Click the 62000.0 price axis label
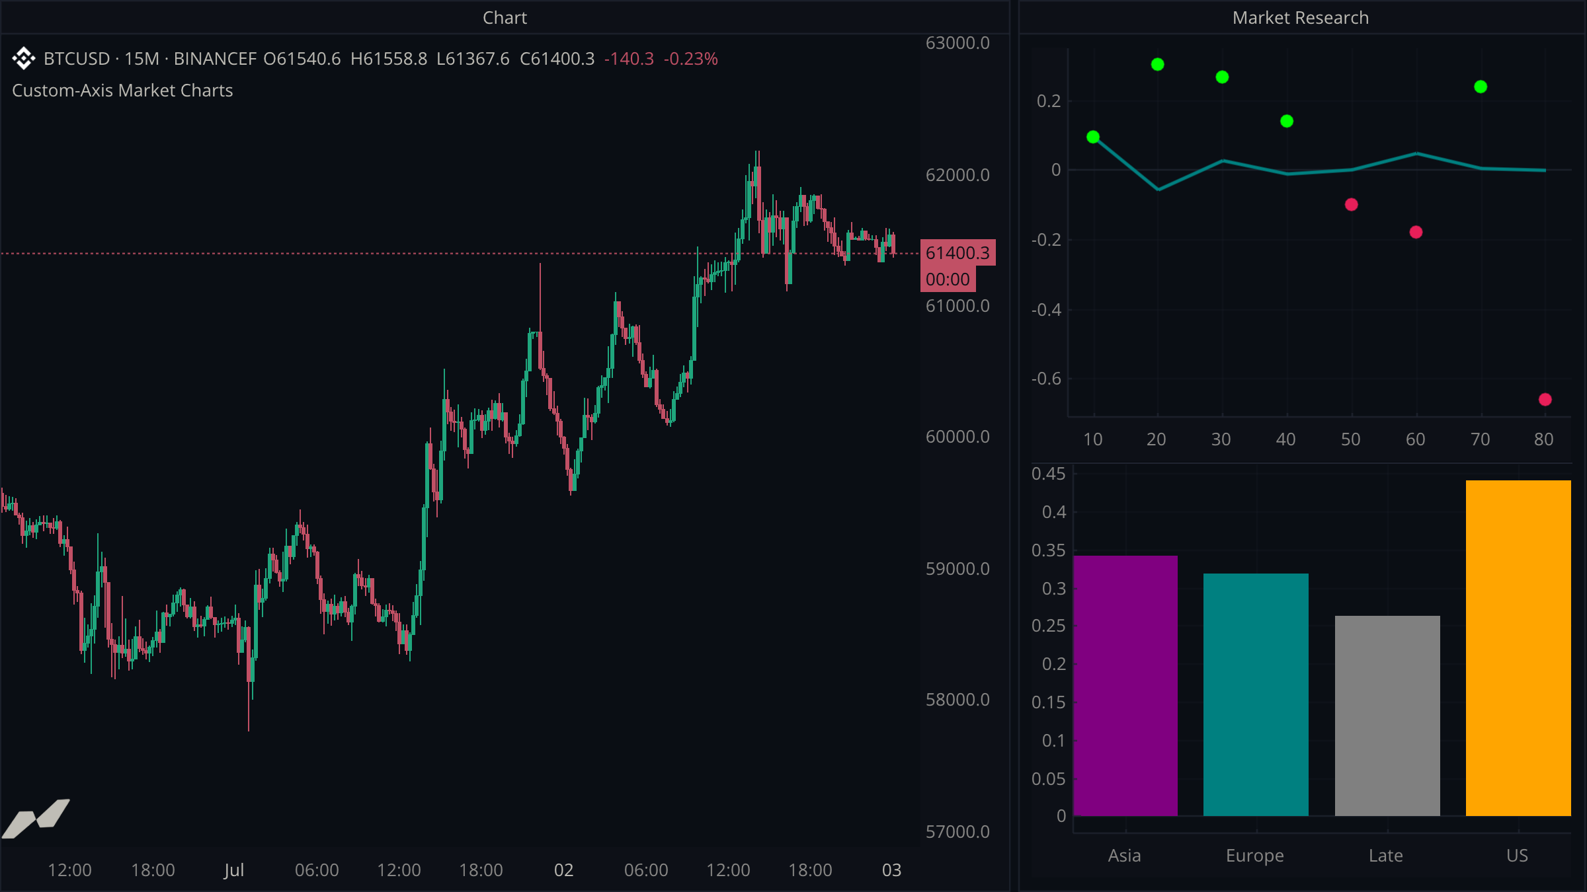1587x892 pixels. coord(957,175)
